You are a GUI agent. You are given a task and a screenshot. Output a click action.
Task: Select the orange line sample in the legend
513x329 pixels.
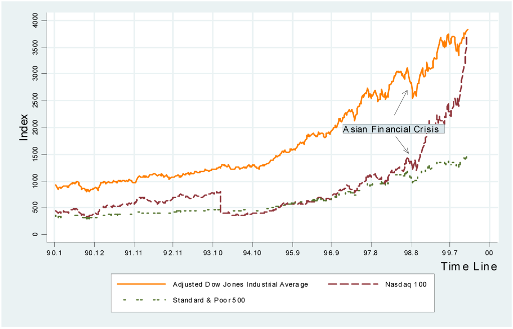pos(141,284)
